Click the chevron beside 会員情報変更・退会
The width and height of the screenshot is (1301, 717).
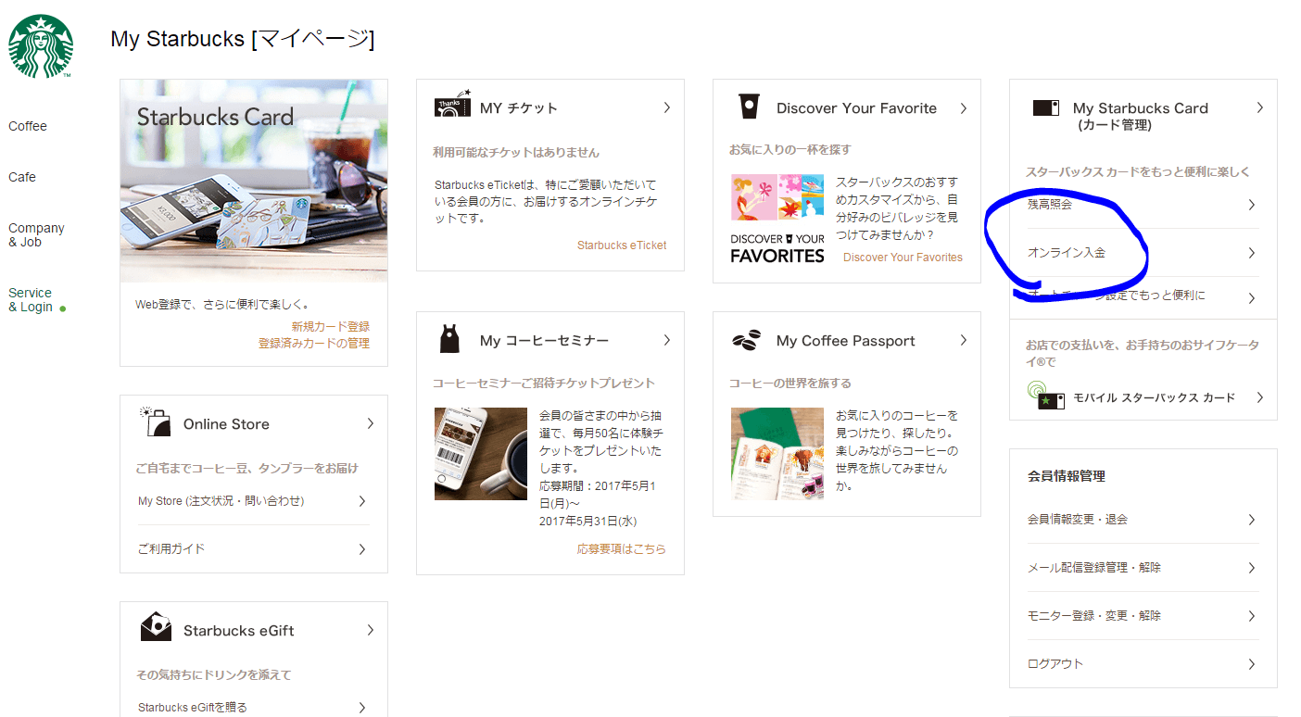[1251, 520]
